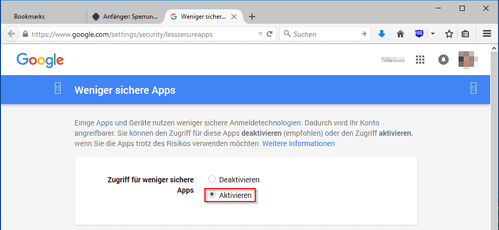The width and height of the screenshot is (499, 230).
Task: Click the left icon in blue banner
Action: (58, 88)
